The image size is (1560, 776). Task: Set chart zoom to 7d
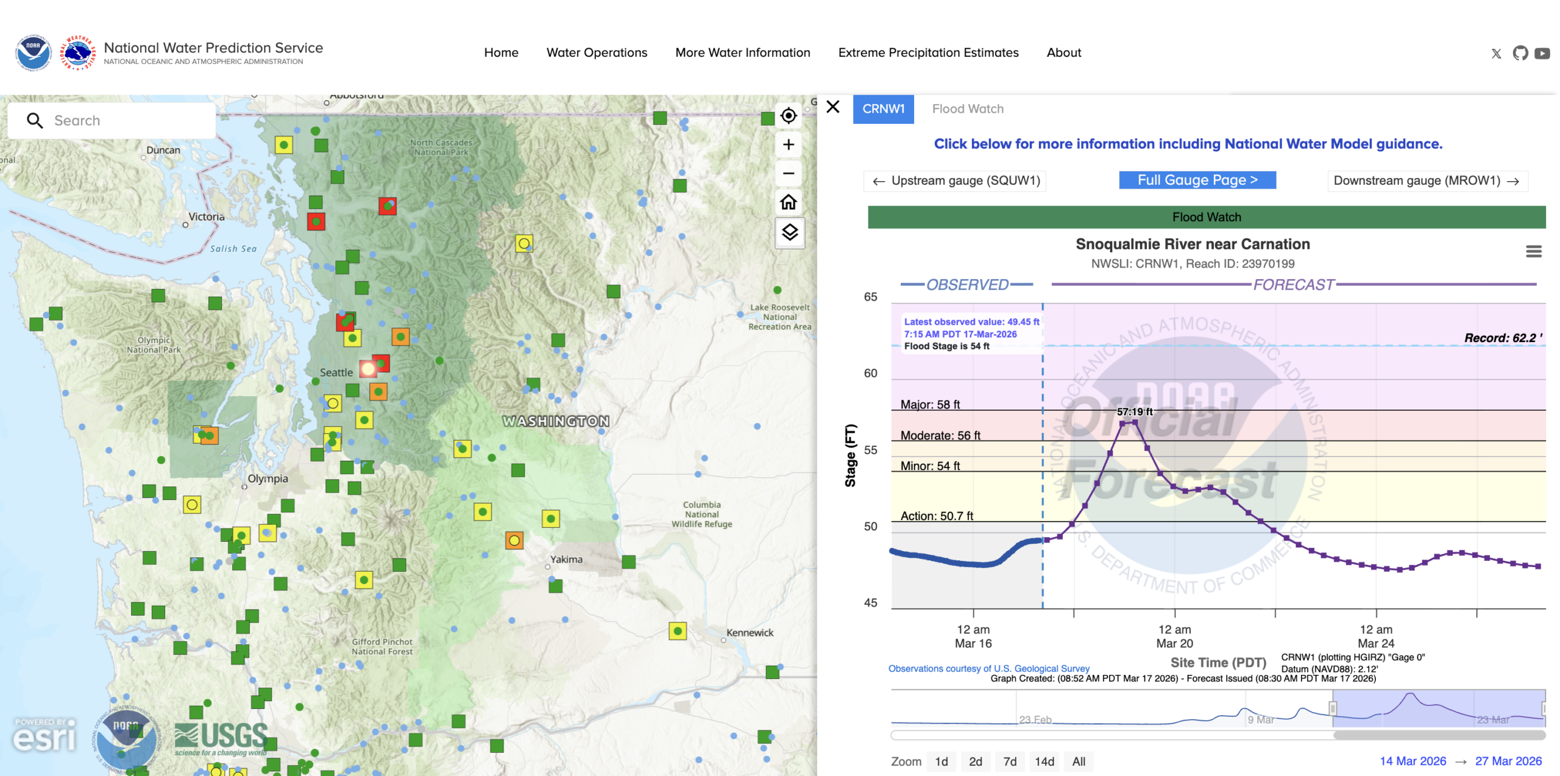(x=1010, y=761)
